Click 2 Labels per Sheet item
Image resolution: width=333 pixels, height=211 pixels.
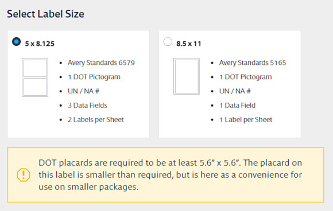pos(96,120)
